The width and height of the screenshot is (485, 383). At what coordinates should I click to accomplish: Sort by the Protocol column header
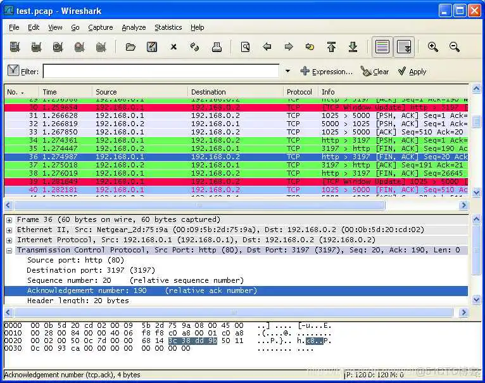[300, 92]
